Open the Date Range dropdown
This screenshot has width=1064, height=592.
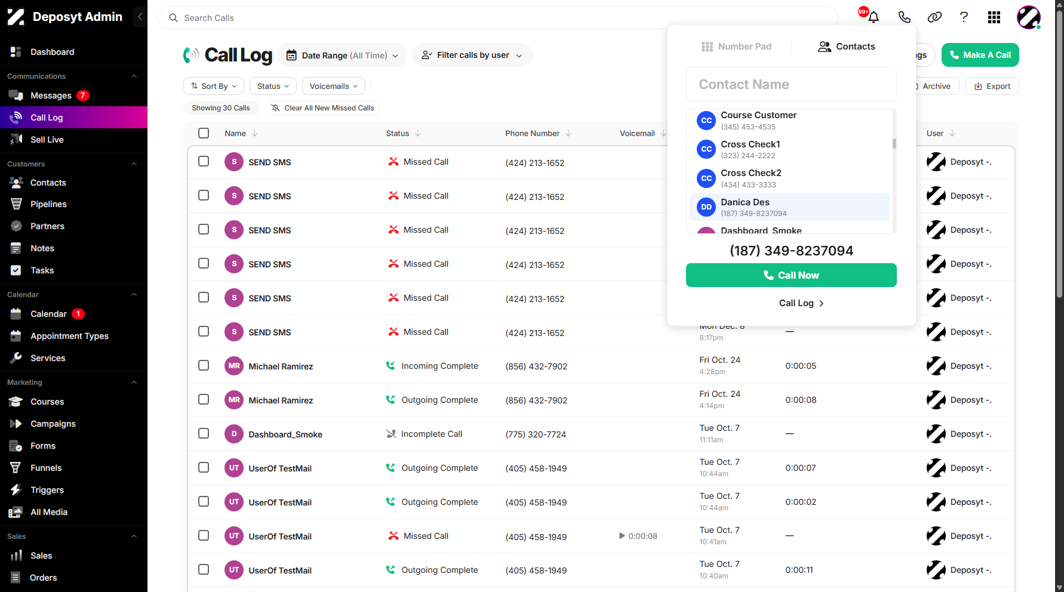click(x=343, y=55)
